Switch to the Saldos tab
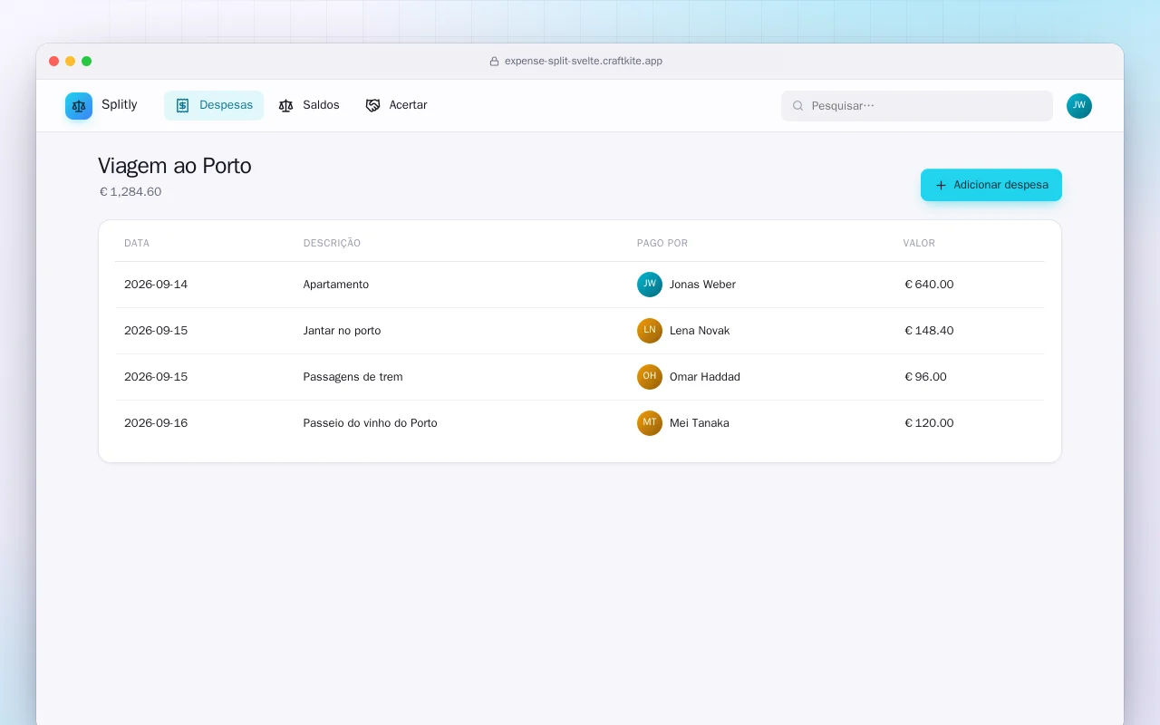The width and height of the screenshot is (1160, 725). tap(309, 105)
